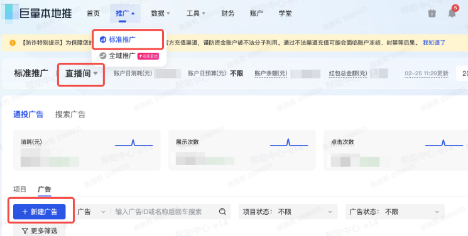
Task: Click the trend sparkline in the 展示次数 card
Action: click(289, 143)
